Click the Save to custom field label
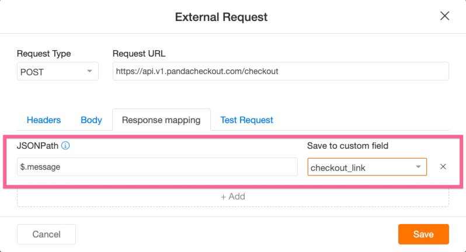 [x=347, y=146]
